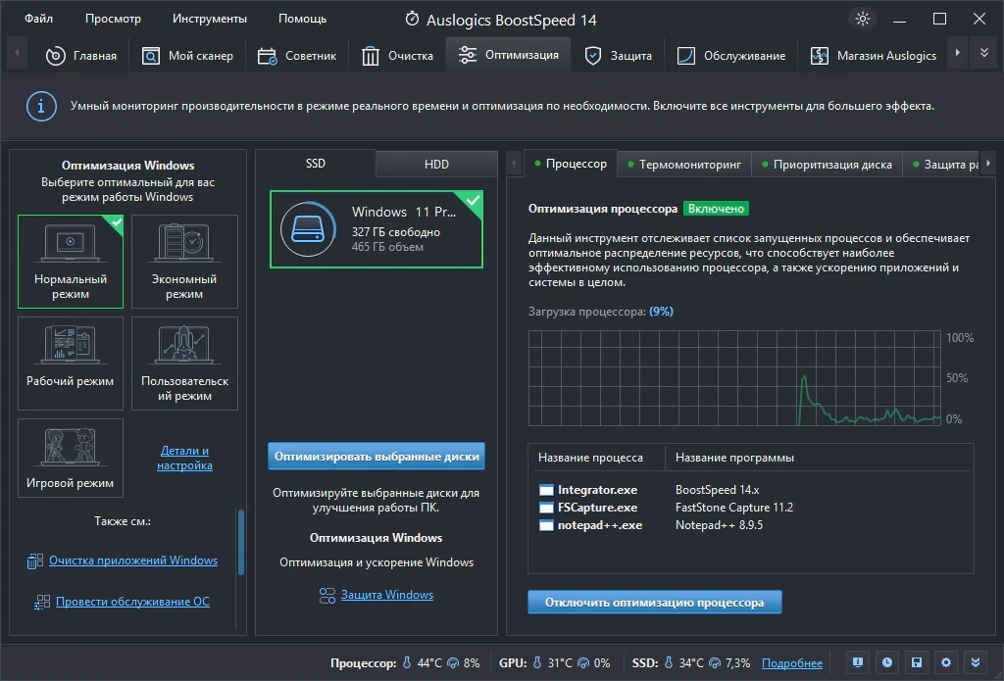Toggle the light/dark theme sun icon
Viewport: 1004px width, 681px height.
[x=863, y=19]
